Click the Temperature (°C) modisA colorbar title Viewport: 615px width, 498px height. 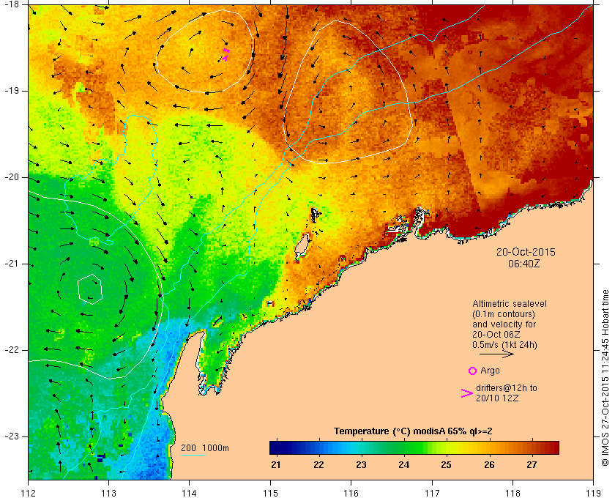[x=413, y=431]
